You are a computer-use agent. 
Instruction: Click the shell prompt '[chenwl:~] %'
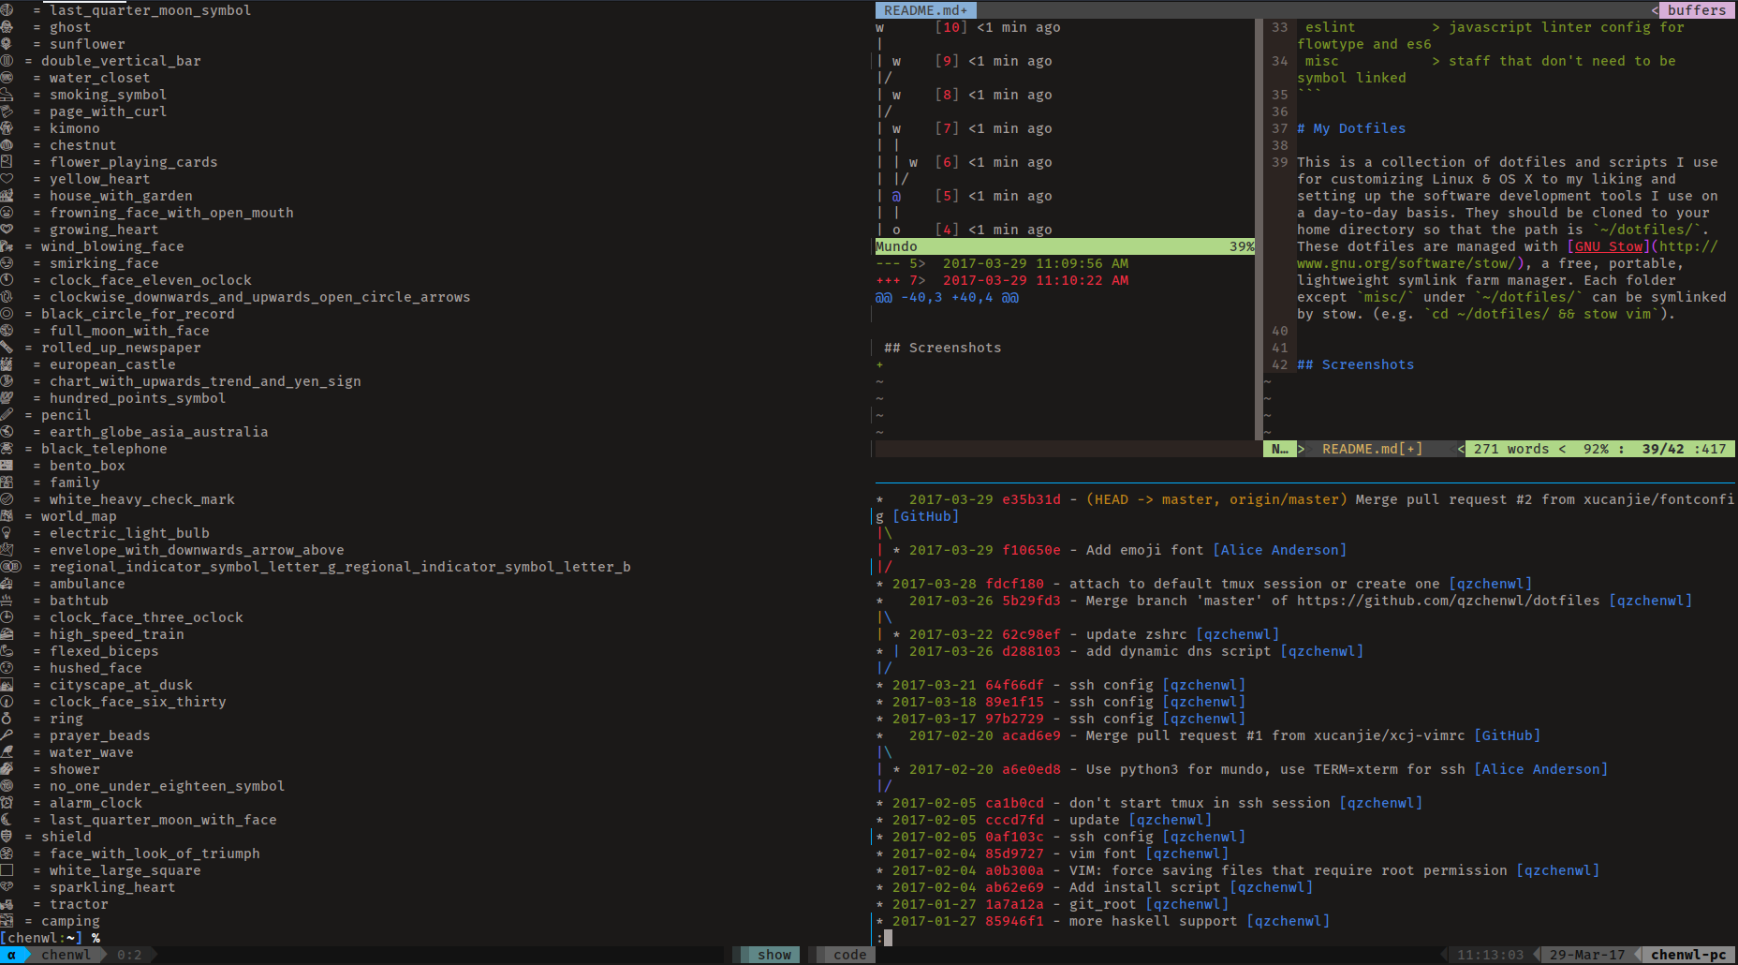pyautogui.click(x=51, y=938)
